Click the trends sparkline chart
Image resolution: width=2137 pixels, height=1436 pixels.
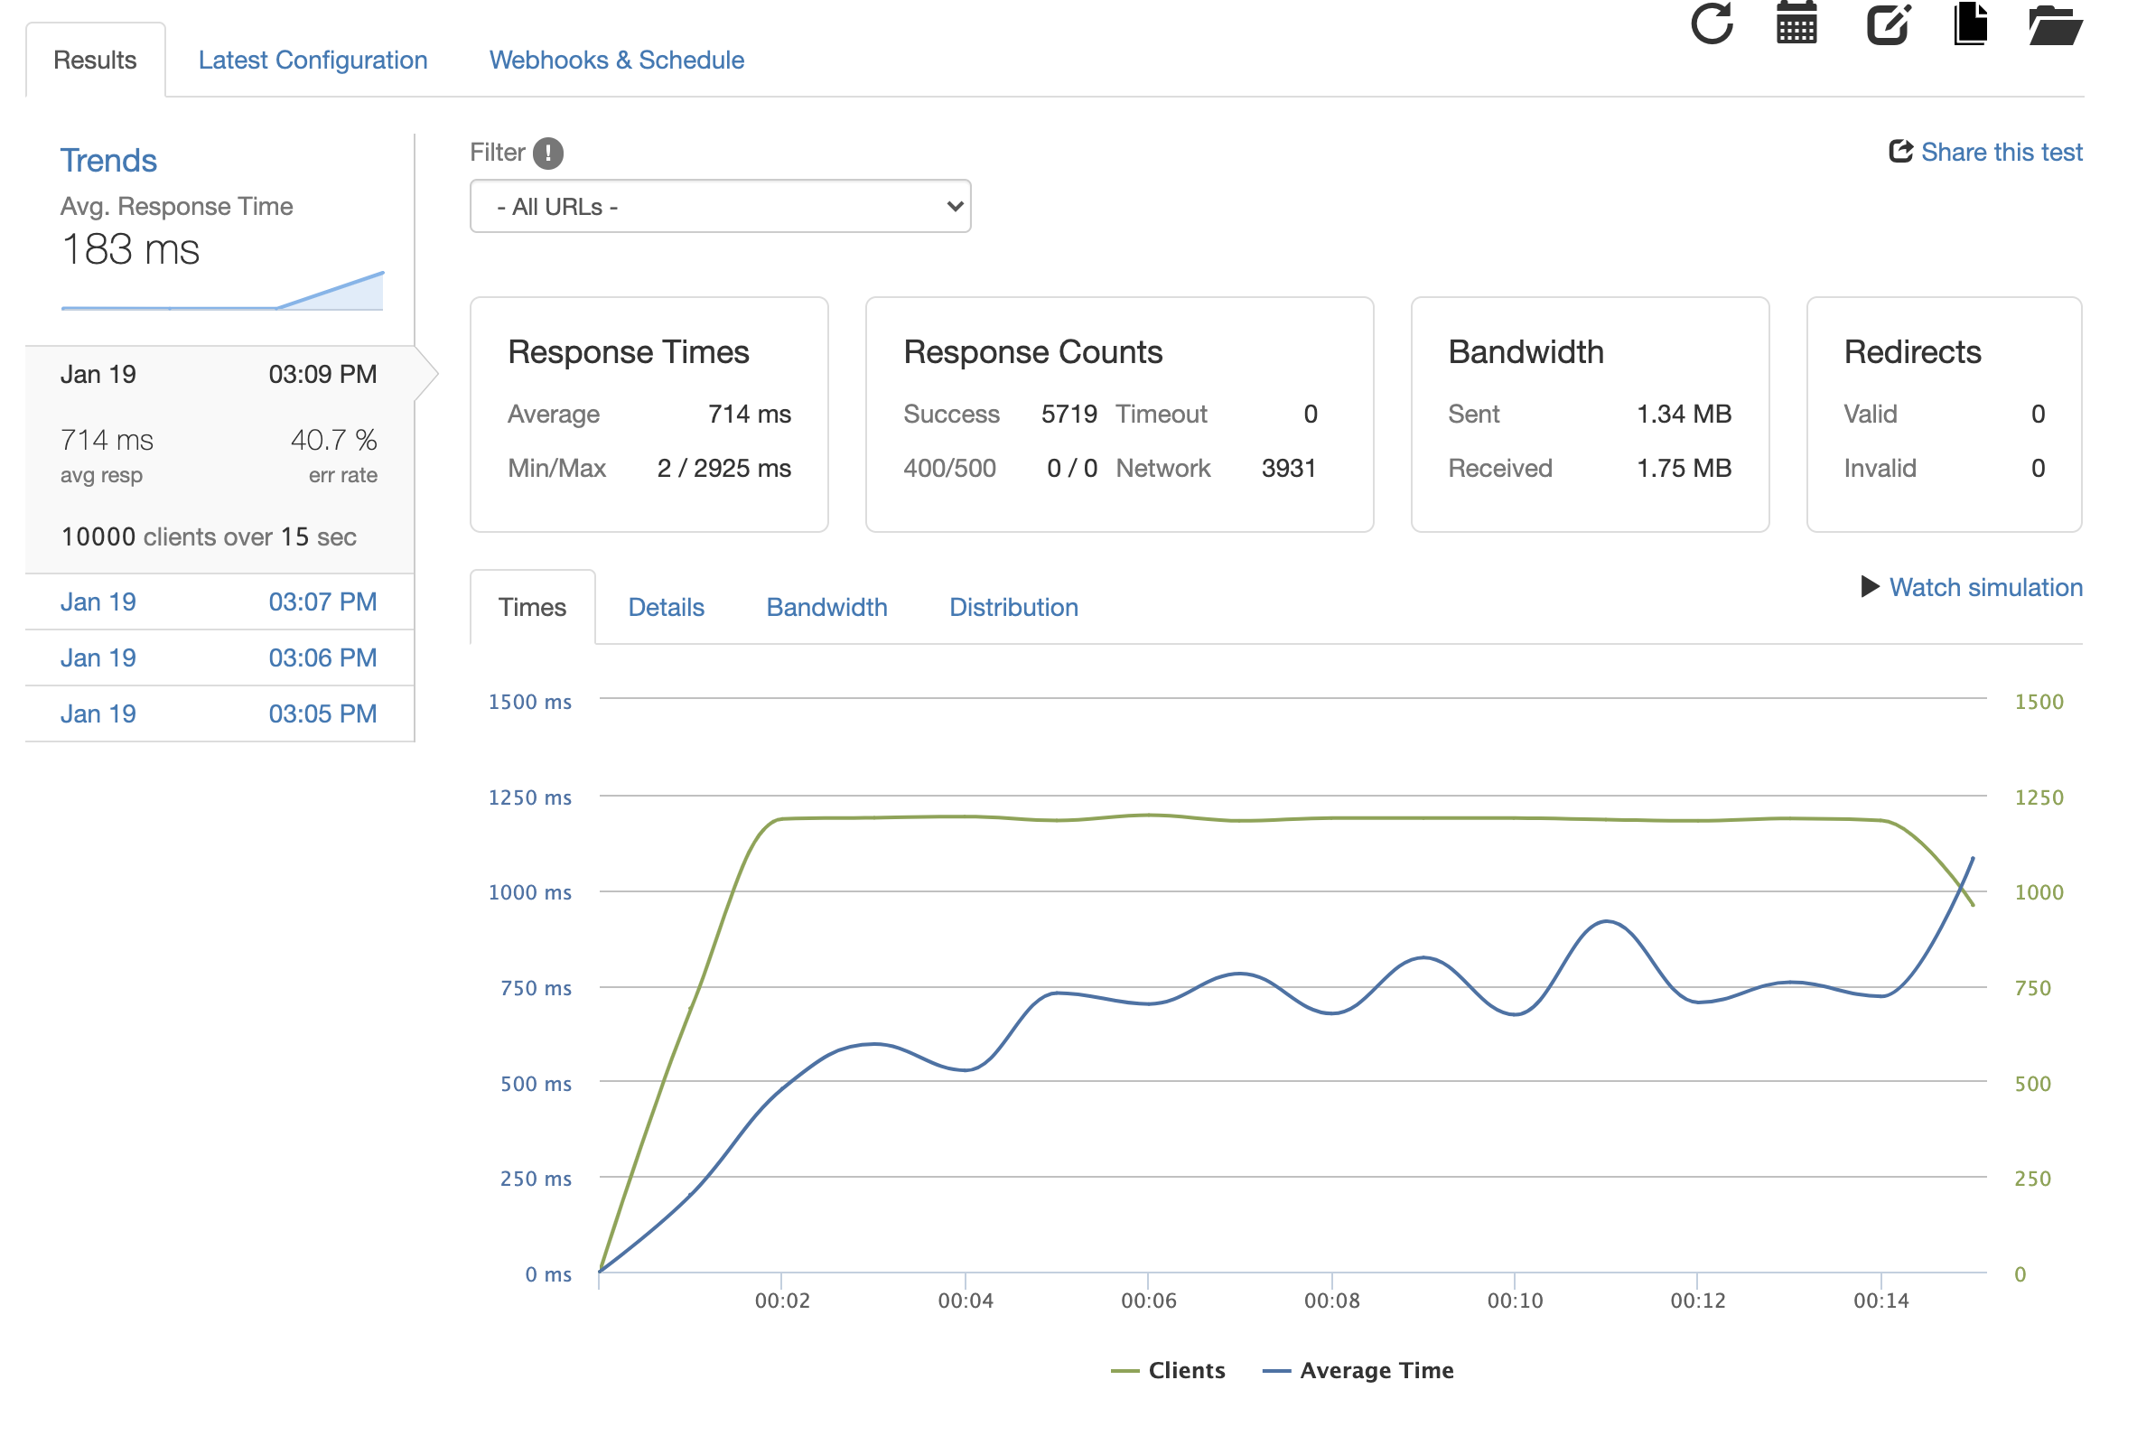point(222,290)
